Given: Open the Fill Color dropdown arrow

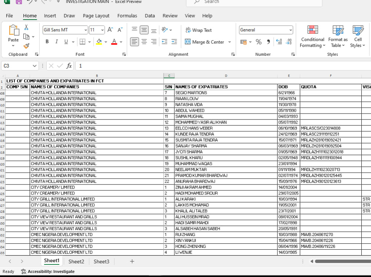Looking at the screenshot, I should 106,42.
